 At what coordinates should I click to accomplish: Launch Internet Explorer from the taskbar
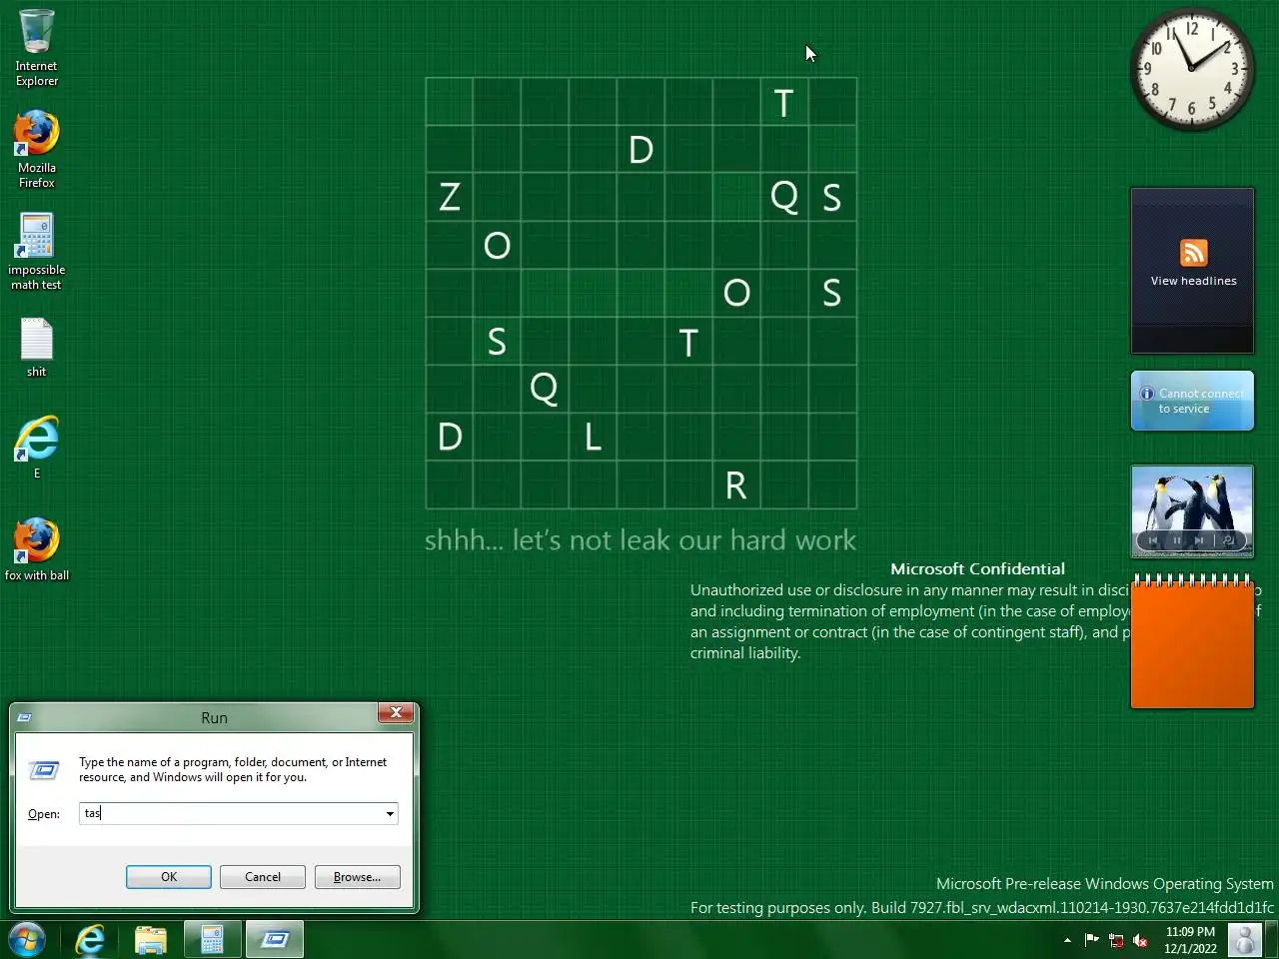[90, 939]
